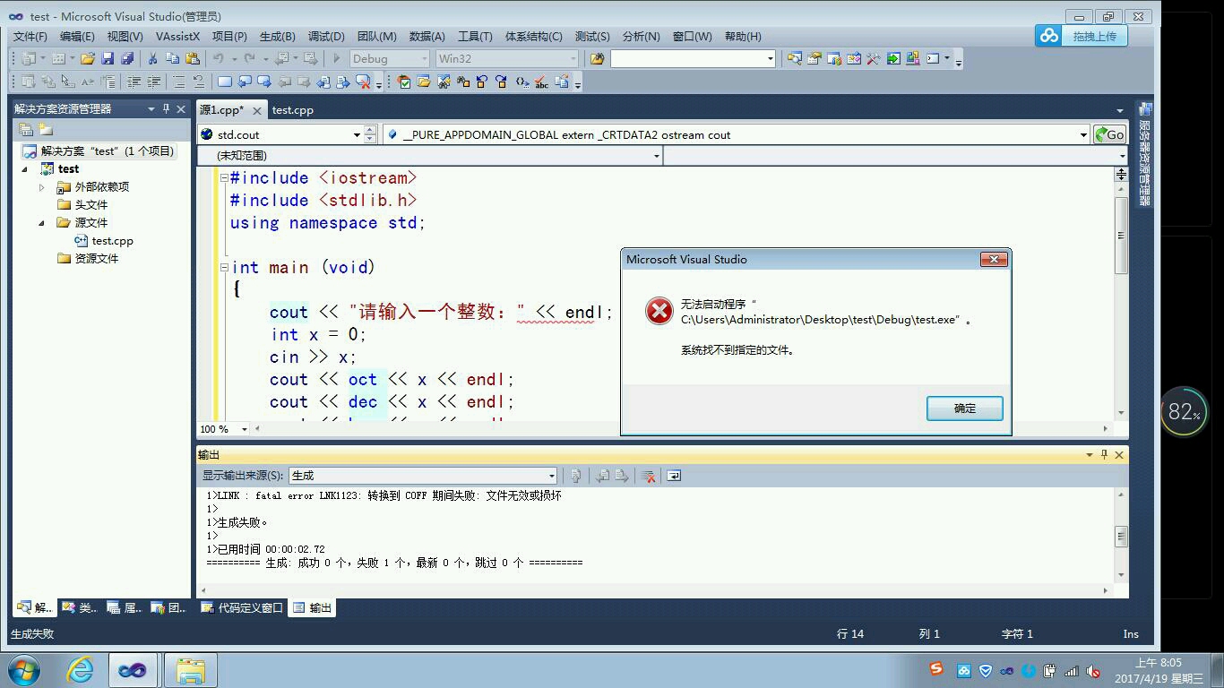Click the 82% circular performance widget

click(1184, 411)
